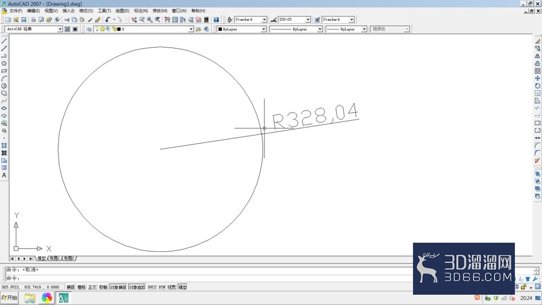Select the Array tool in modify toolbar
Screen dimensions: 542x305
[538, 71]
